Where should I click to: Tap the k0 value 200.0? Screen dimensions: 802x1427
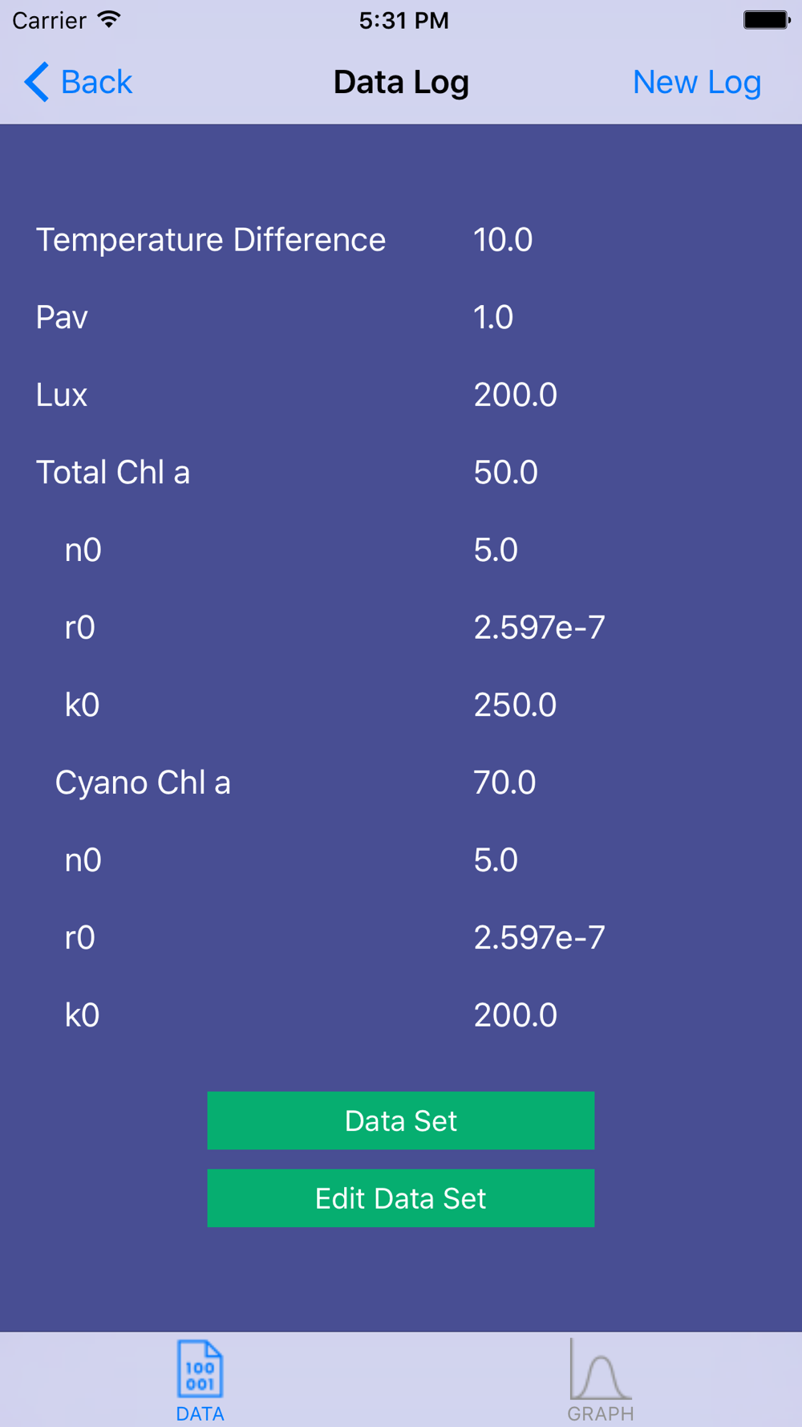(516, 1015)
